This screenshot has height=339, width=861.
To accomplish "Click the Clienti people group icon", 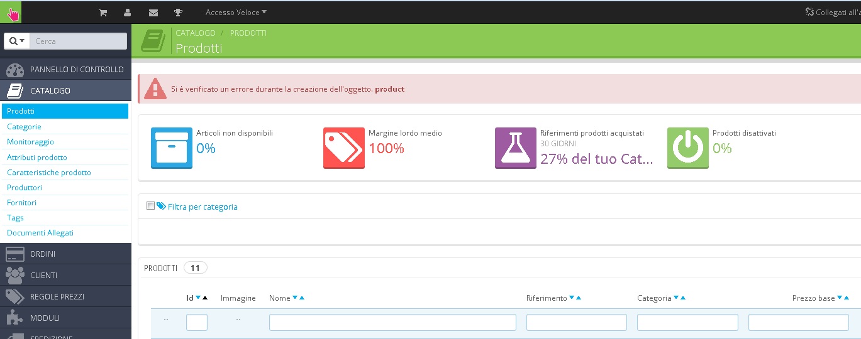I will pyautogui.click(x=15, y=276).
